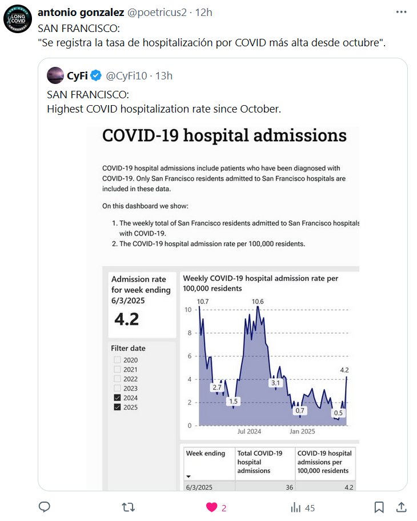Click the 4.2 data label on chart
The height and width of the screenshot is (521, 417).
tap(344, 370)
